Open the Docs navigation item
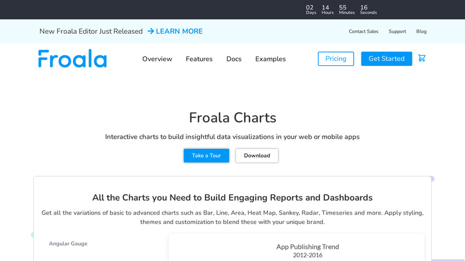Viewport: 465px width, 261px height. pyautogui.click(x=234, y=59)
